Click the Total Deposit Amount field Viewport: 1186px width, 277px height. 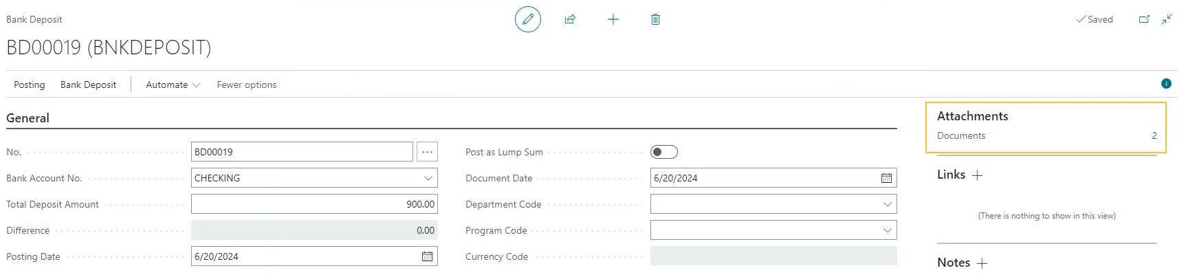(314, 204)
